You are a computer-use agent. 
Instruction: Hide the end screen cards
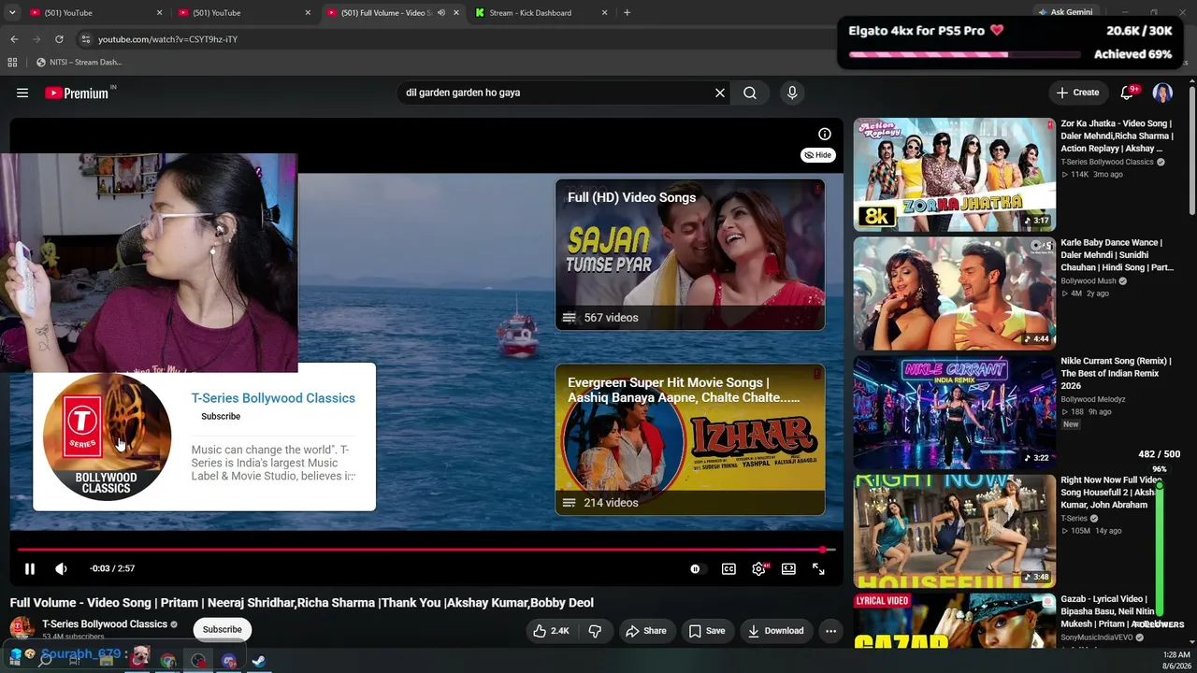[x=818, y=155]
